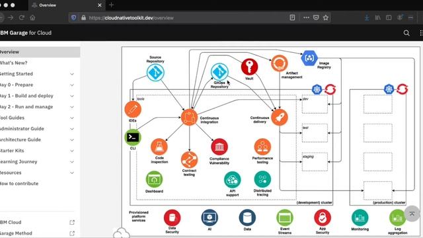Image resolution: width=423 pixels, height=238 pixels.
Task: Click the red Vault key icon
Action: (249, 67)
